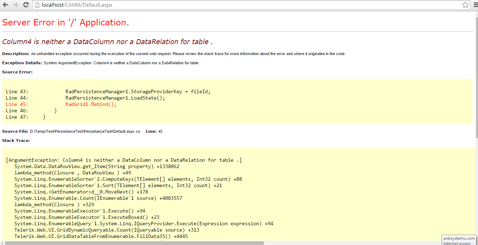Image resolution: width=478 pixels, height=245 pixels.
Task: Click the "Source Error:" label
Action: (17, 72)
